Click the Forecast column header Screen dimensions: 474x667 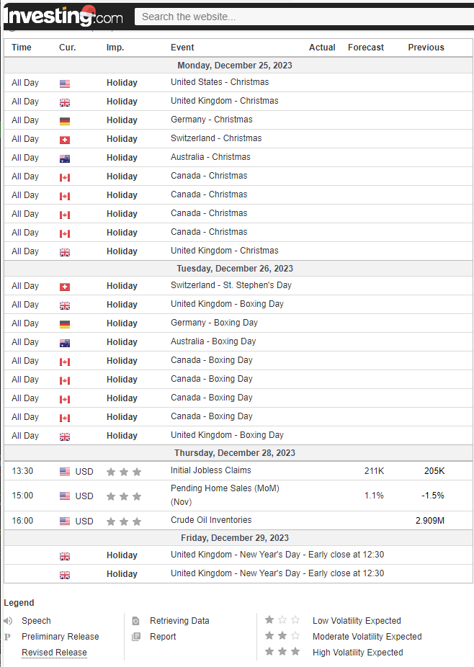(x=366, y=48)
